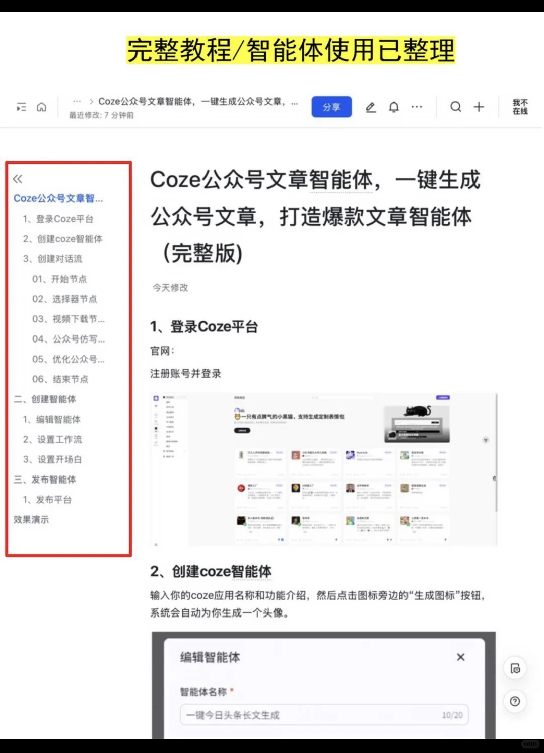Jump to outline item 01、开始节点

coord(59,279)
